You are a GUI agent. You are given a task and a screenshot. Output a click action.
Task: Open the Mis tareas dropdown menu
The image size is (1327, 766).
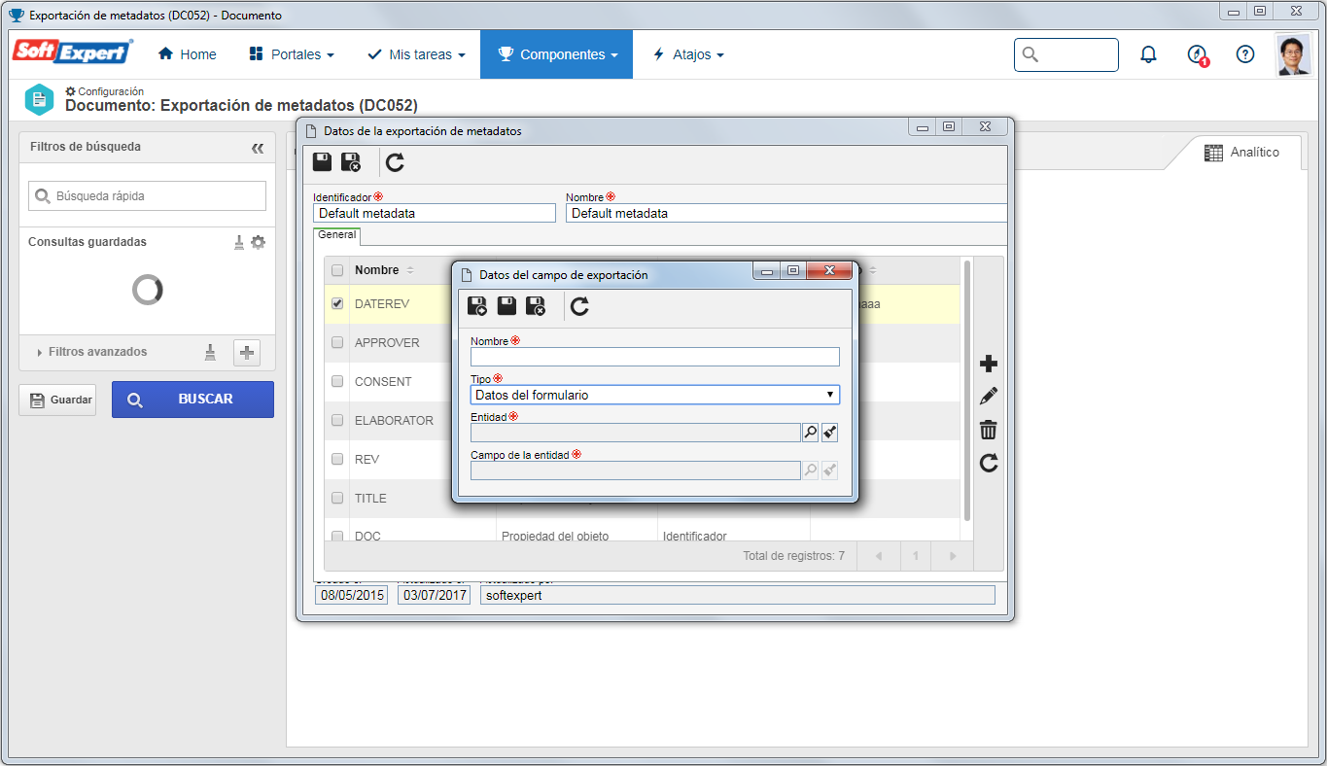(416, 54)
